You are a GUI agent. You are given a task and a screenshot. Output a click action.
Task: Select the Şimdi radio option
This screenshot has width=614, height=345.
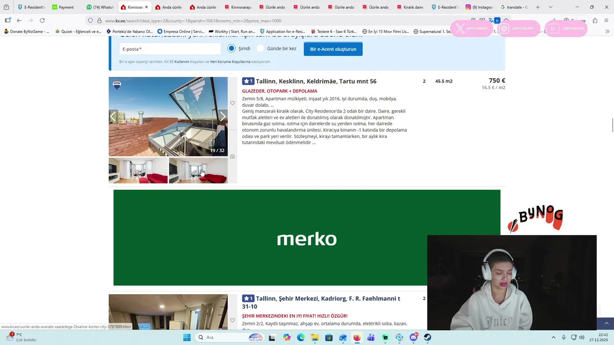tap(232, 48)
